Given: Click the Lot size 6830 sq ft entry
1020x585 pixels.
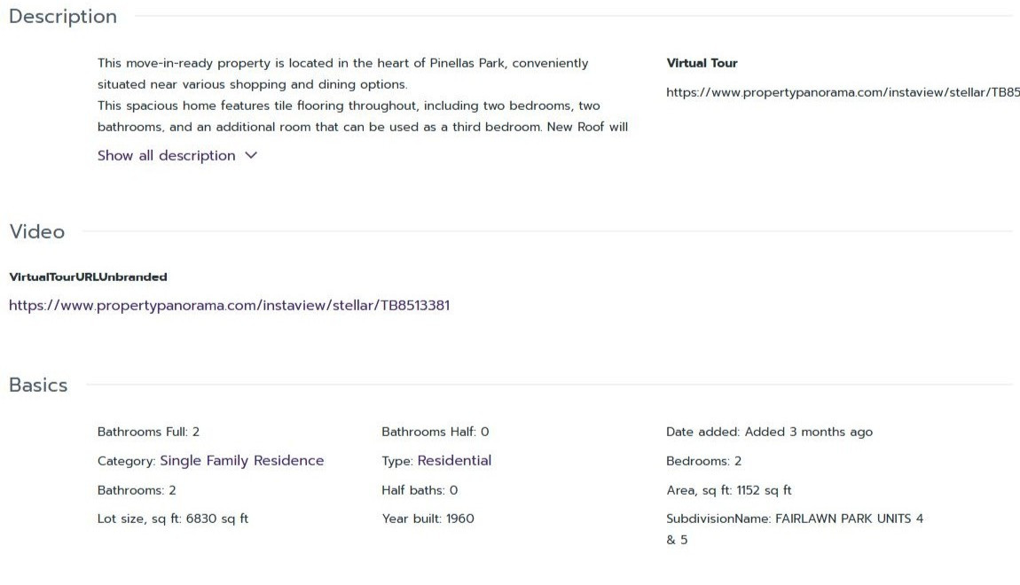Looking at the screenshot, I should (173, 519).
